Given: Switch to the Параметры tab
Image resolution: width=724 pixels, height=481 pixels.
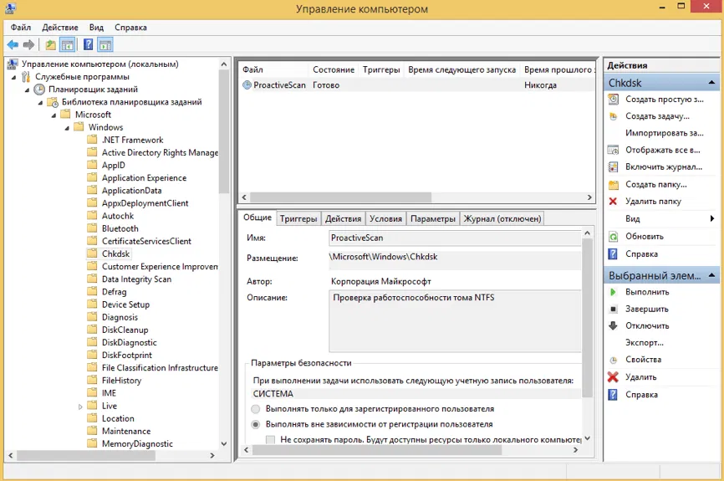Looking at the screenshot, I should pos(433,218).
